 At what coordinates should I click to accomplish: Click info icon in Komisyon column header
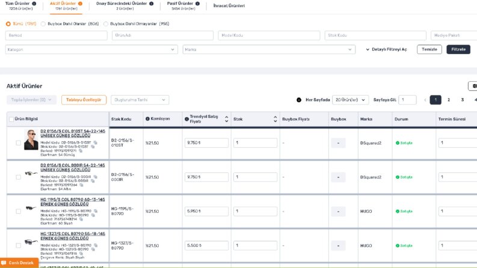[x=147, y=119]
